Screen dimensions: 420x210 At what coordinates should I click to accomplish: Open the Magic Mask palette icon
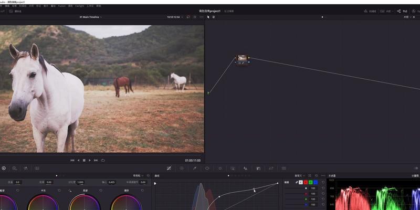tap(233, 168)
